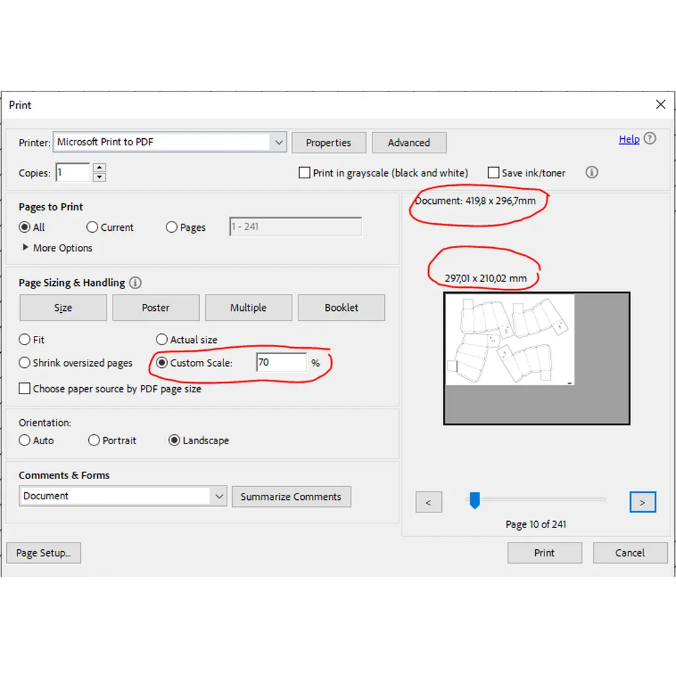Viewport: 676px width, 675px height.
Task: Go to previous preview page arrow
Action: [429, 502]
